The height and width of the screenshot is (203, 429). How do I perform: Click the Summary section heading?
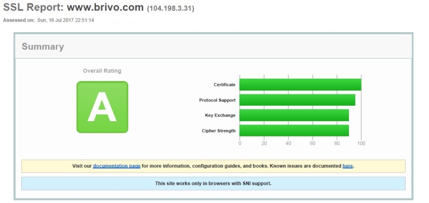coord(43,46)
